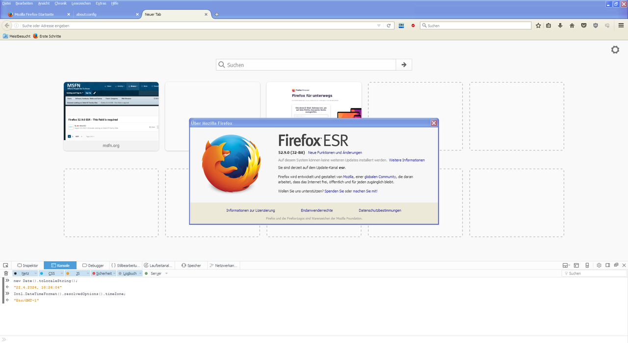Open the Extras menu
This screenshot has width=628, height=343.
point(101,3)
